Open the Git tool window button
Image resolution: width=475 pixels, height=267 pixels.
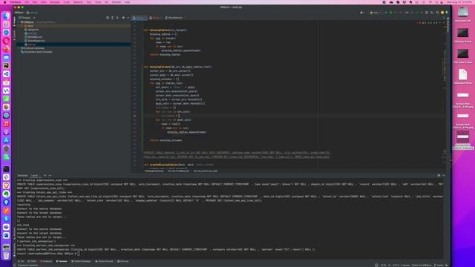pos(21,261)
